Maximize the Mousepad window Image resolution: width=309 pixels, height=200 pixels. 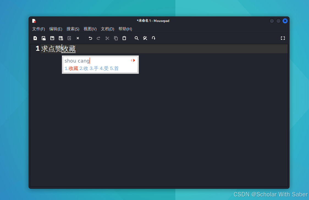pos(278,21)
